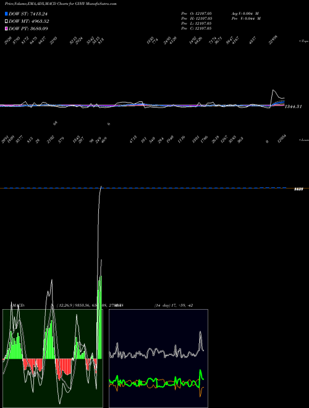Viewport: 309px width, 408px height.
Task: Click the MACD histogram chart panel
Action: (x=53, y=359)
